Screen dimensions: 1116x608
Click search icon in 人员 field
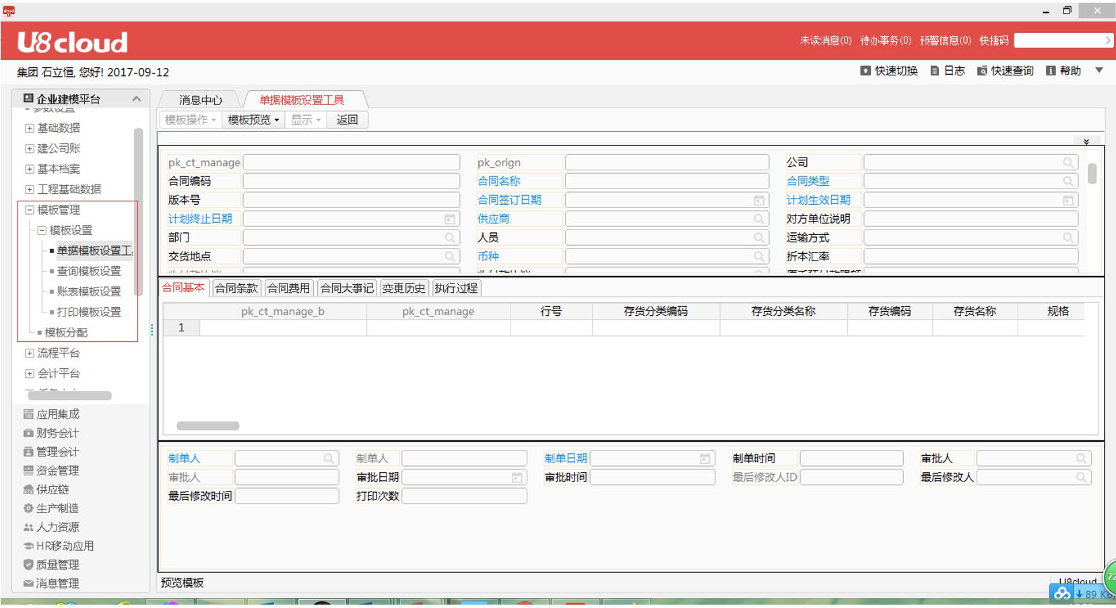tap(759, 238)
